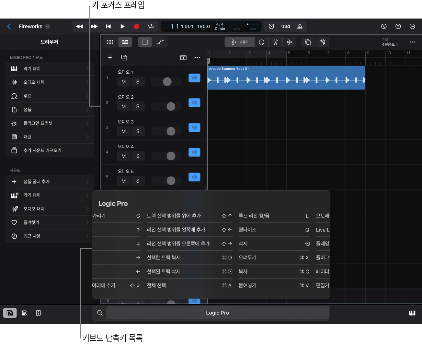Open the track area ellipsis menu
The height and width of the screenshot is (346, 422).
pyautogui.click(x=412, y=42)
